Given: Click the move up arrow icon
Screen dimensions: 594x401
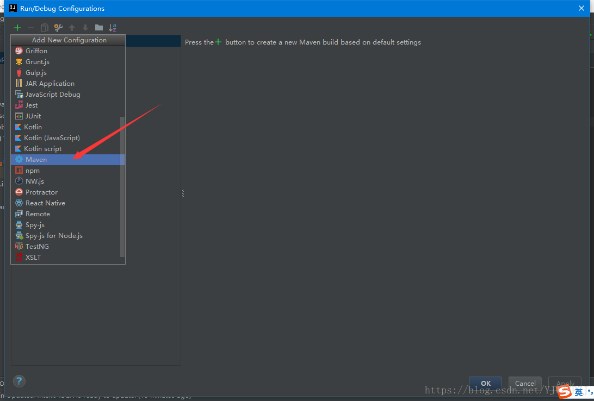Looking at the screenshot, I should tap(72, 28).
